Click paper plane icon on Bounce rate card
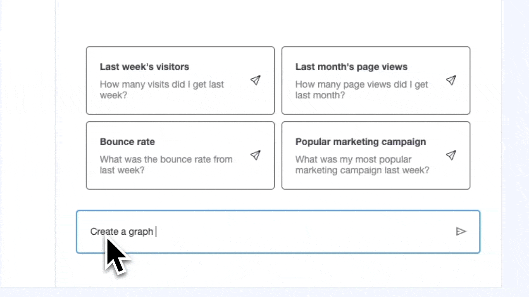 255,155
